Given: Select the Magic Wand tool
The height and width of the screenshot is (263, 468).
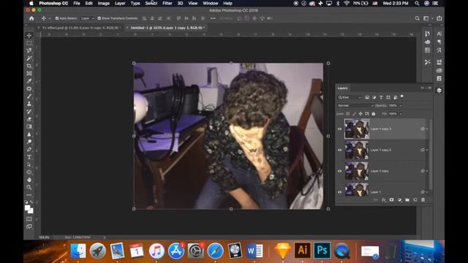Looking at the screenshot, I should coord(29,58).
